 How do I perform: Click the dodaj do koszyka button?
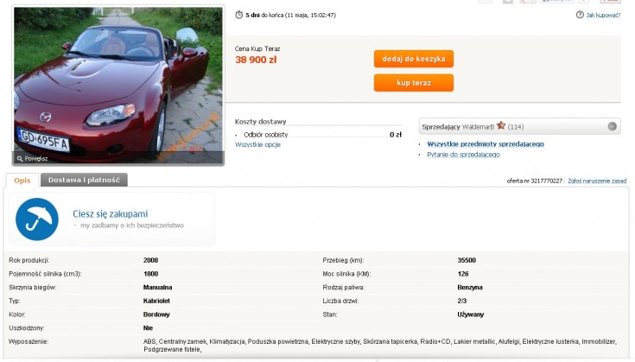coord(414,59)
